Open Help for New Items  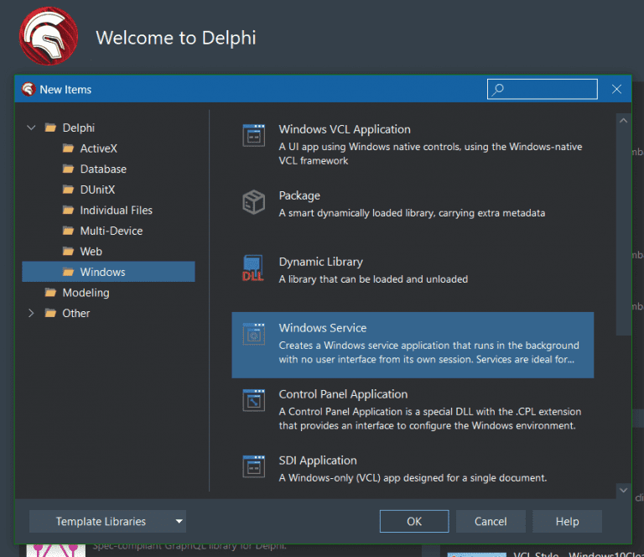click(x=567, y=521)
